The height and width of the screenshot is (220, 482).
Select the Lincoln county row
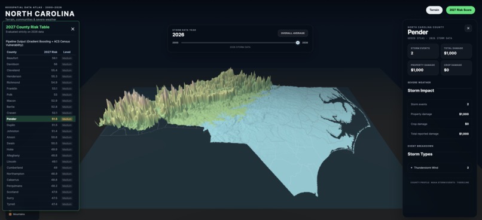pos(41,161)
